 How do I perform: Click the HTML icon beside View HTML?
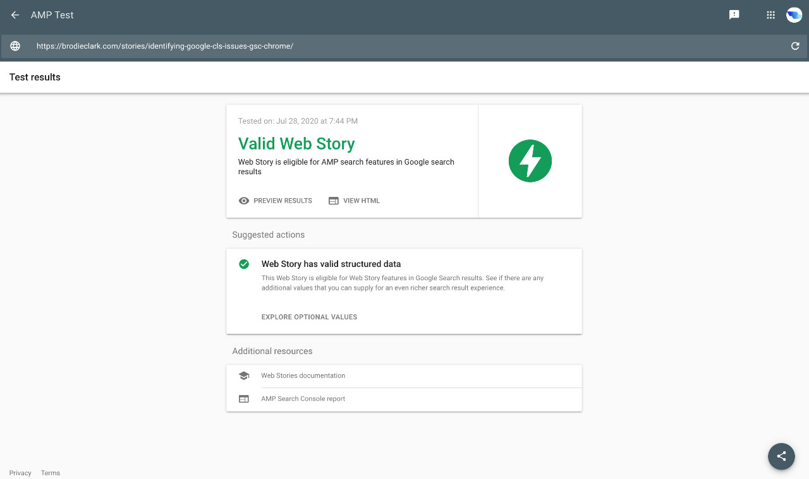click(x=333, y=200)
